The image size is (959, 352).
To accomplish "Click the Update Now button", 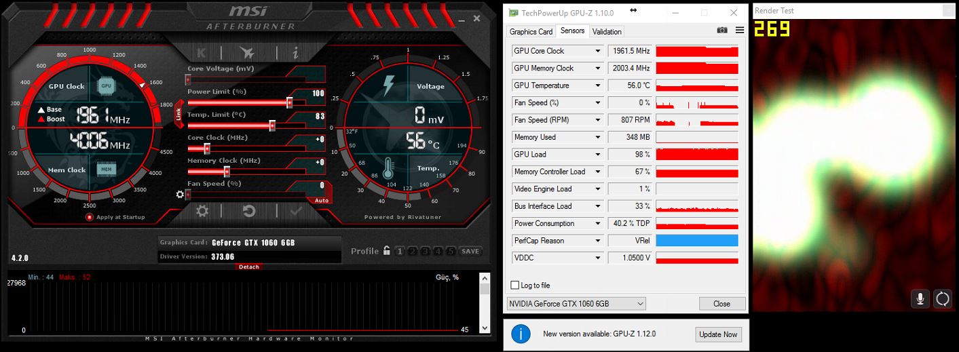I will coord(718,334).
